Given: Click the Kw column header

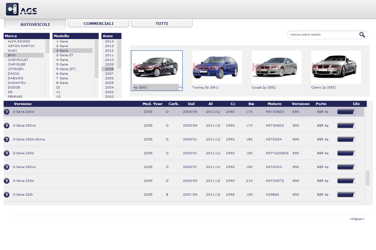Looking at the screenshot, I should pos(251,104).
